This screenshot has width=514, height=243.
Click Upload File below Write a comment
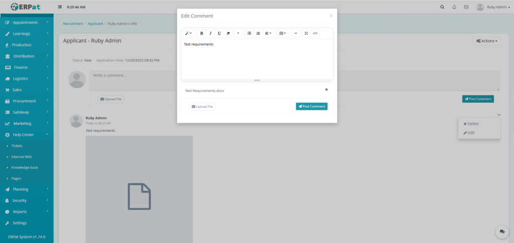[111, 99]
